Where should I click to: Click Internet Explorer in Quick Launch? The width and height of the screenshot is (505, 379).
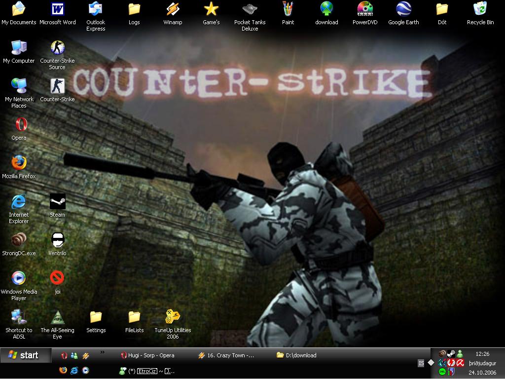point(74,370)
